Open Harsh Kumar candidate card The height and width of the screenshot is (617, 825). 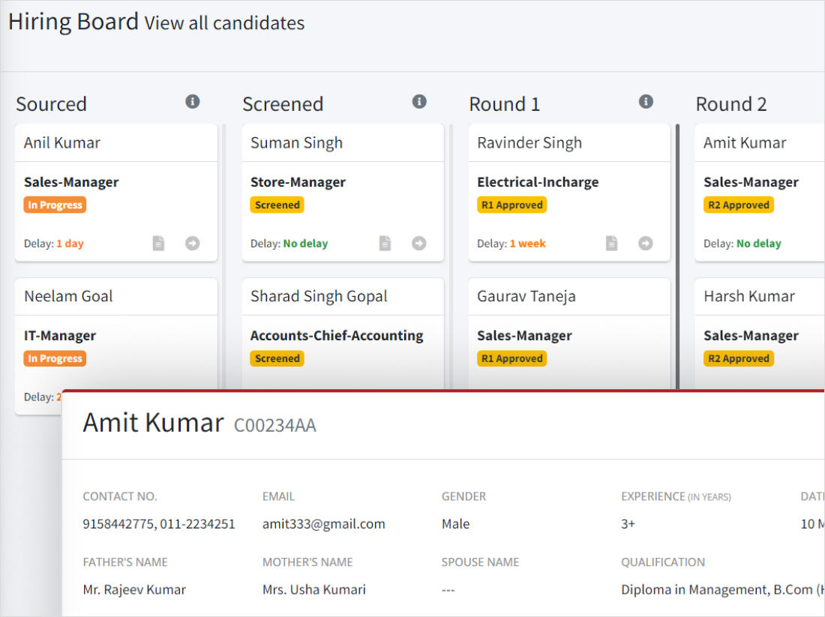tap(748, 296)
